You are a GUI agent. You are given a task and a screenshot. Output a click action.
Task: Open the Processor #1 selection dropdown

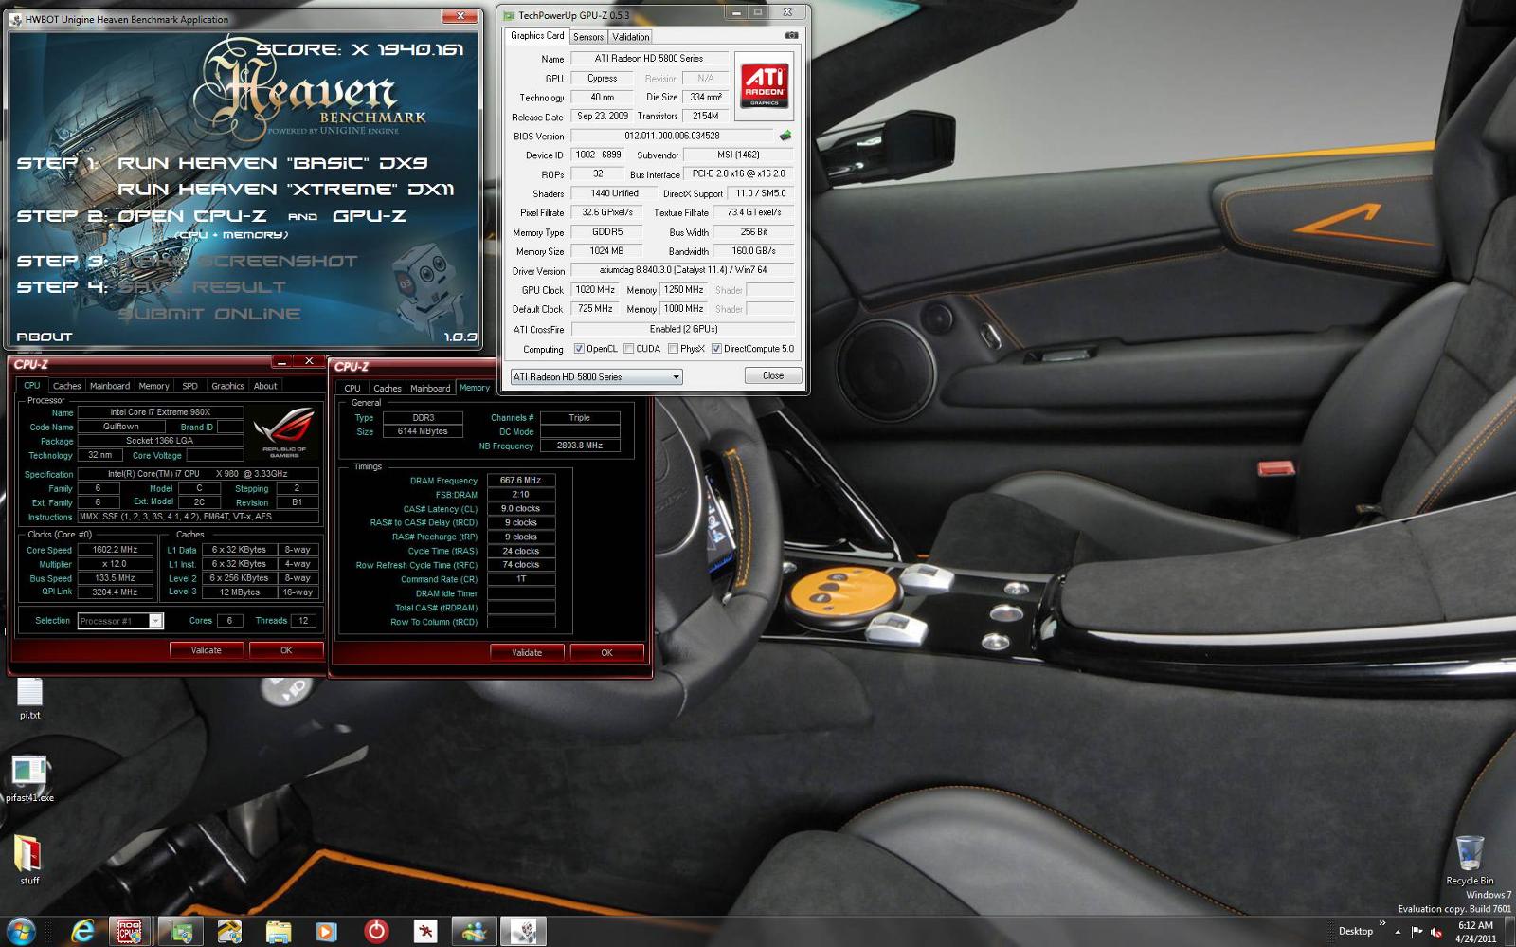coord(120,621)
